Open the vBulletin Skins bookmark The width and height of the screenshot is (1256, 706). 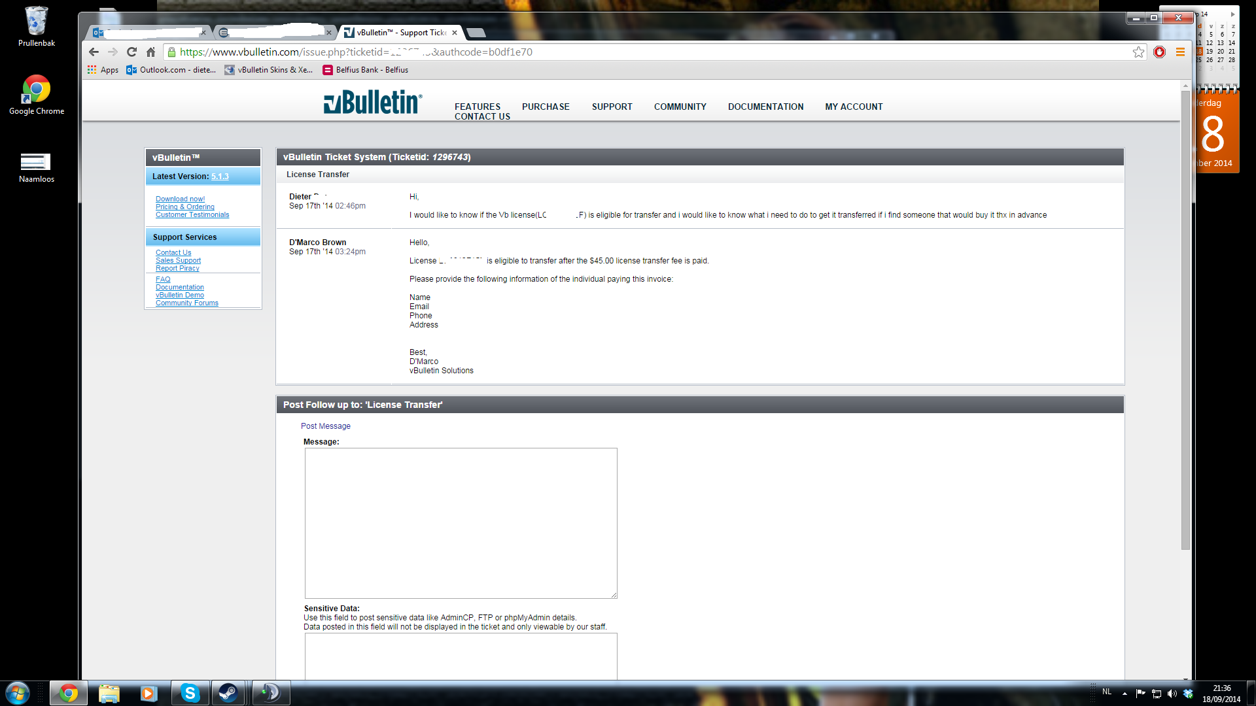[x=268, y=70]
